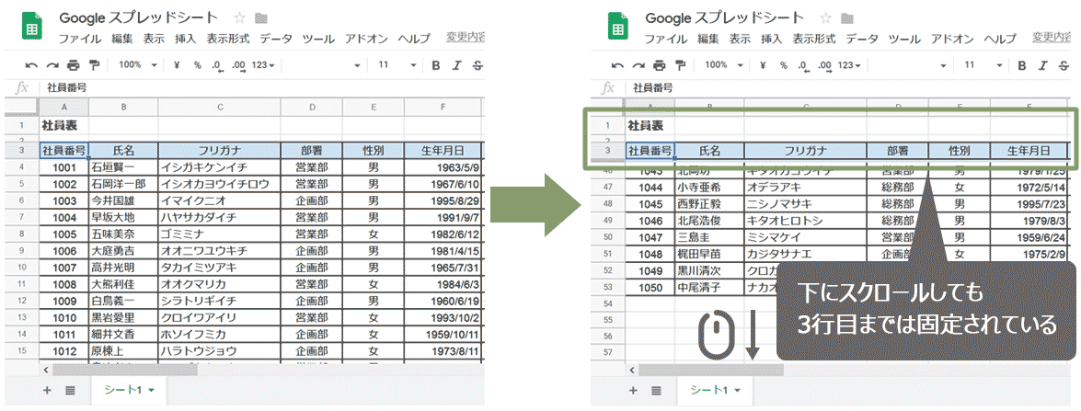Select paint format roller in right spreadsheet toolbar
The width and height of the screenshot is (1081, 411).
(679, 65)
